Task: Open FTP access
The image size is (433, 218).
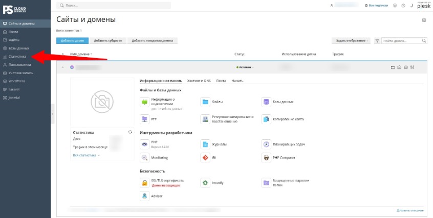Action: tap(148, 119)
